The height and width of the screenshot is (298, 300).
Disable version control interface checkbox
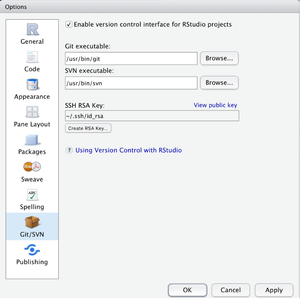pos(69,24)
